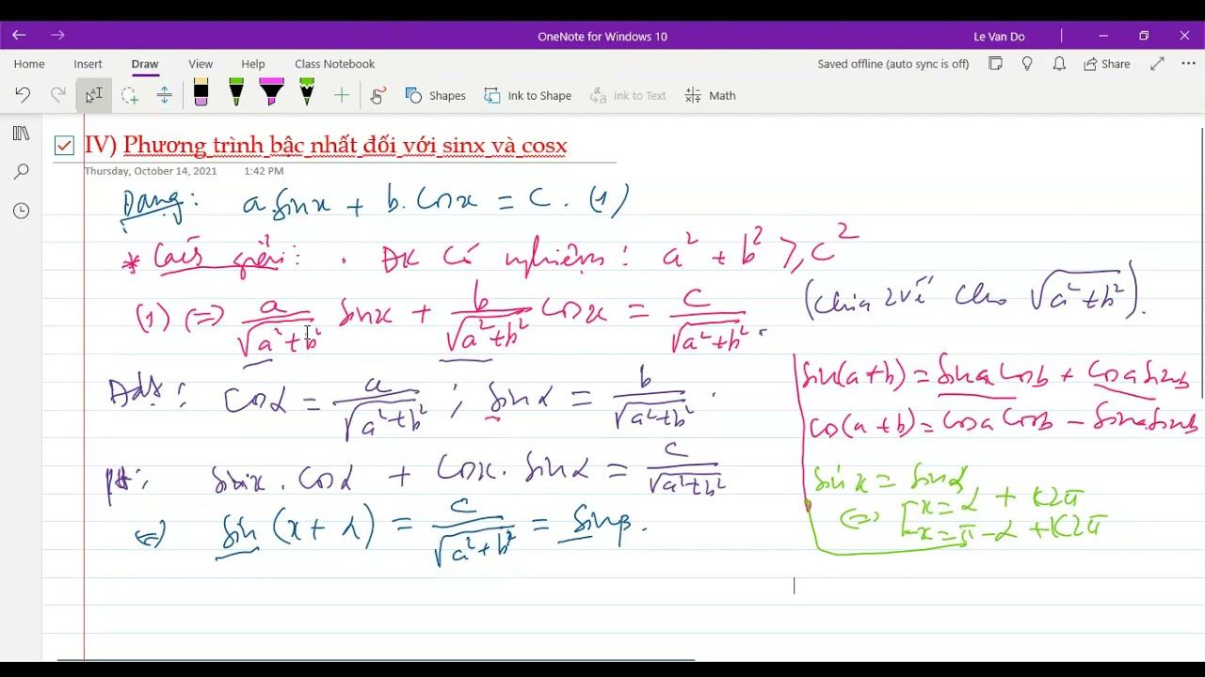Image resolution: width=1205 pixels, height=677 pixels.
Task: Select the Draw tab
Action: point(145,64)
